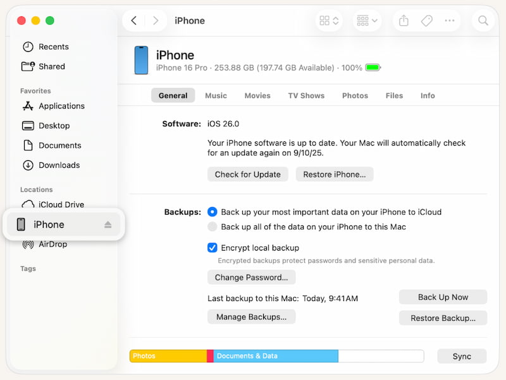Click blue Documents & Data segment
Image resolution: width=506 pixels, height=380 pixels.
pos(276,356)
